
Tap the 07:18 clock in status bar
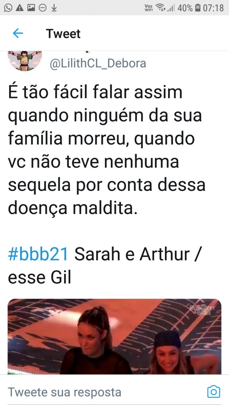213,8
